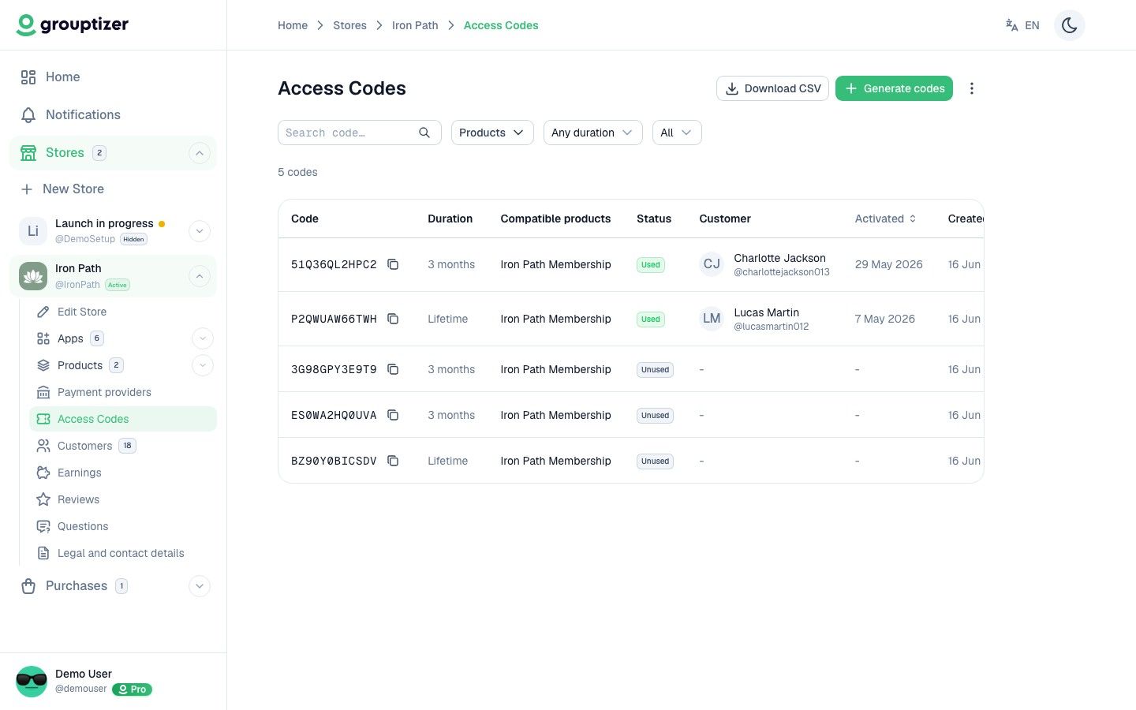Click the Pro badge
Viewport: 1136px width, 710px height.
point(132,689)
